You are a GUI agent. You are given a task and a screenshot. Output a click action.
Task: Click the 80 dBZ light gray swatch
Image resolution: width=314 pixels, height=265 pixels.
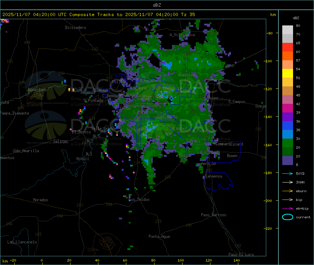(x=287, y=30)
